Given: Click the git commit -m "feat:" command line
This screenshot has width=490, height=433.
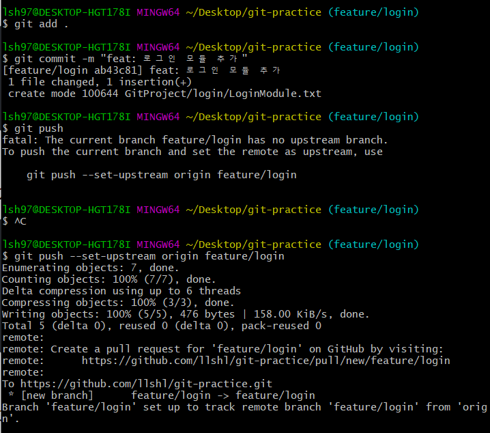Looking at the screenshot, I should pyautogui.click(x=125, y=59).
